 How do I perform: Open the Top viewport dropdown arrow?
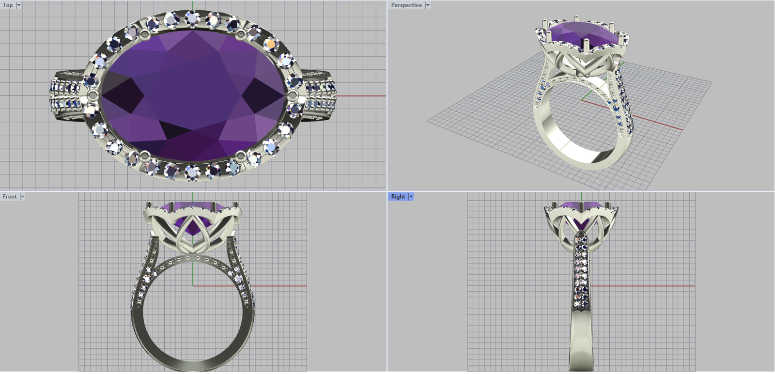(x=19, y=5)
